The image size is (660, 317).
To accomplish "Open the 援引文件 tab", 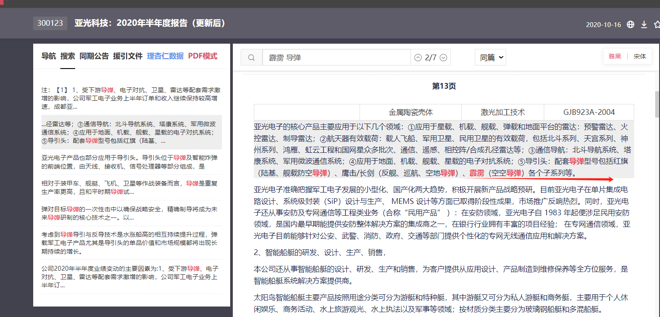I will pos(128,56).
